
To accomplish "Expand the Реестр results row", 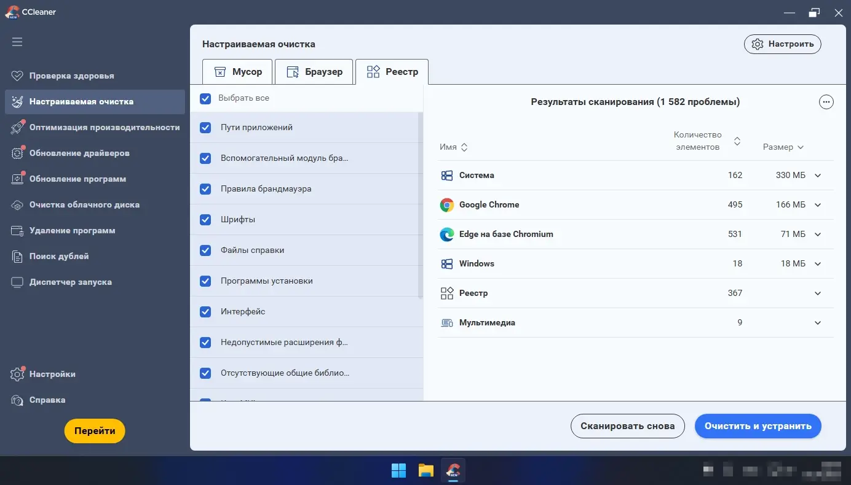I will click(818, 293).
